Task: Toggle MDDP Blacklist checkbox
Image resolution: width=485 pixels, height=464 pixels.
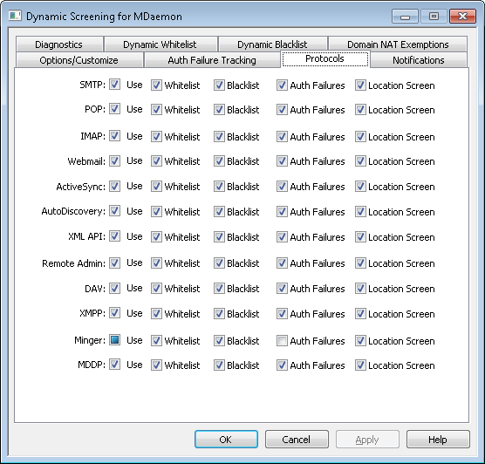Action: [219, 365]
